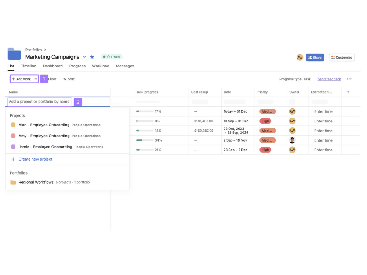
Task: Open owner photo avatar in 34% row
Action: click(292, 140)
